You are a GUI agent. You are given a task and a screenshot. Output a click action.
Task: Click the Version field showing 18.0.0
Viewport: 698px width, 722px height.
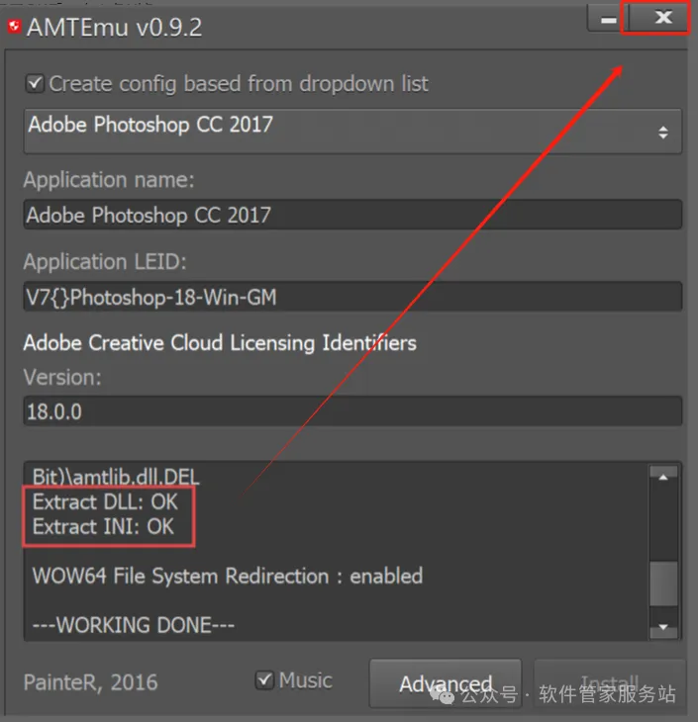(351, 411)
